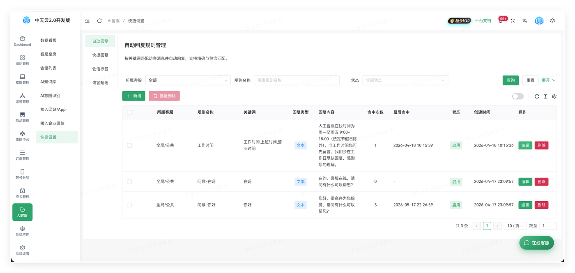The image size is (575, 273).
Task: Open 资金管理 sidebar icon
Action: tap(22, 193)
